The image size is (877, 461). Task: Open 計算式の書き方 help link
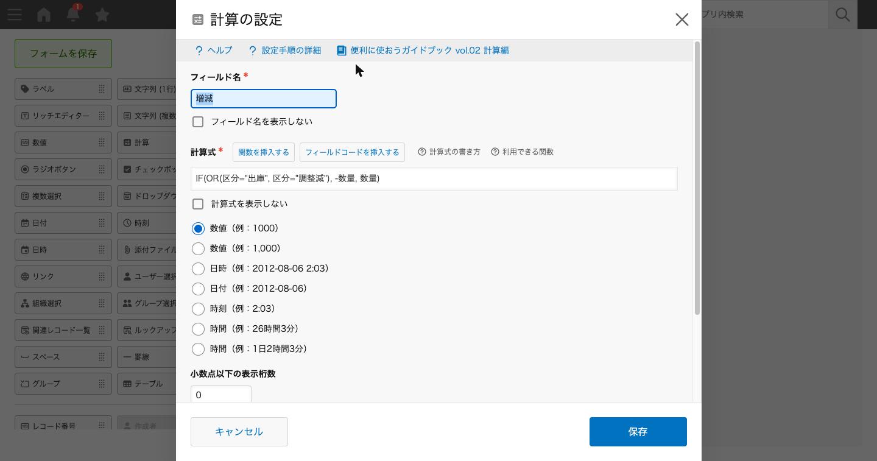tap(449, 152)
